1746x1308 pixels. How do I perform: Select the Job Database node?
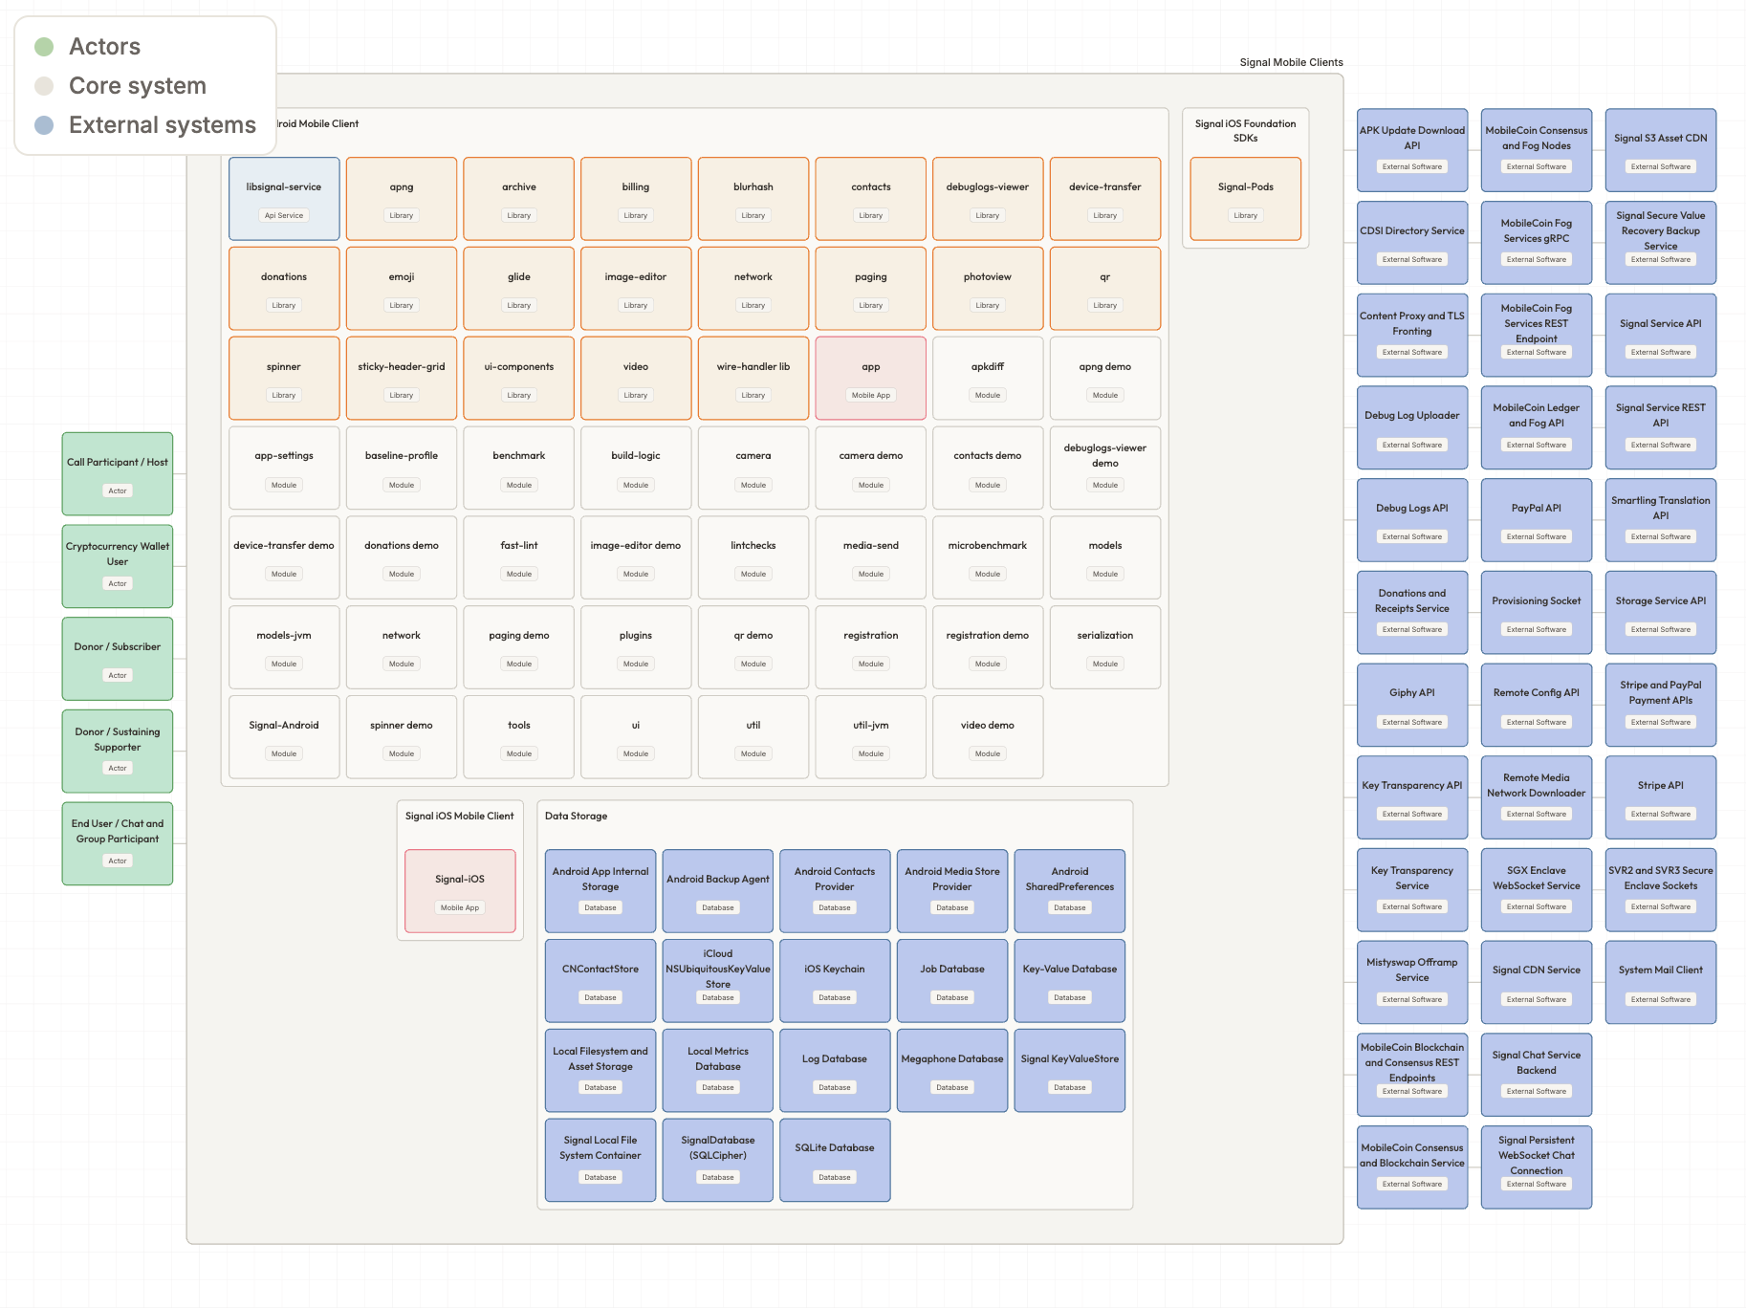pyautogui.click(x=952, y=981)
